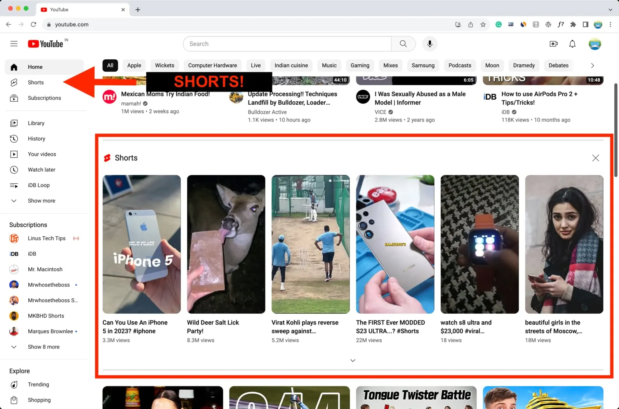Go back in browser history
The height and width of the screenshot is (409, 619).
coord(9,24)
